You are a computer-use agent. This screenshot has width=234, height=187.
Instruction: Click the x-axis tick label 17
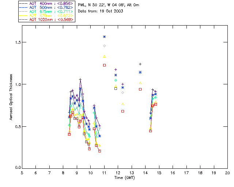[x=186, y=173]
